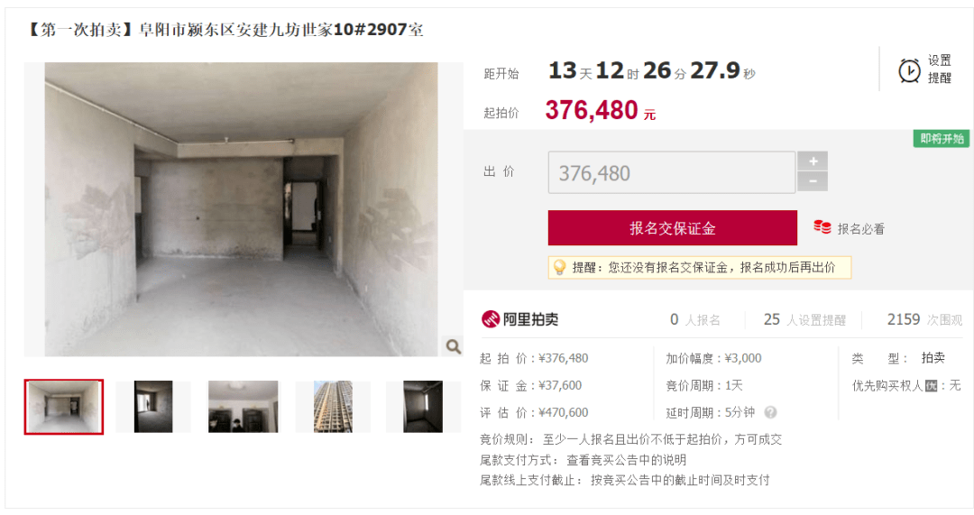
Task: Decrease the bid with the minus button
Action: (813, 181)
